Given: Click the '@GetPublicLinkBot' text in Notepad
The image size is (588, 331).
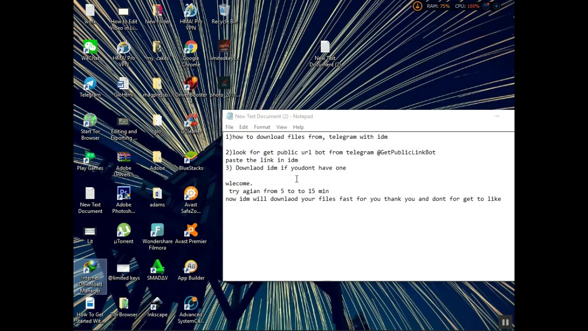Looking at the screenshot, I should click(406, 152).
